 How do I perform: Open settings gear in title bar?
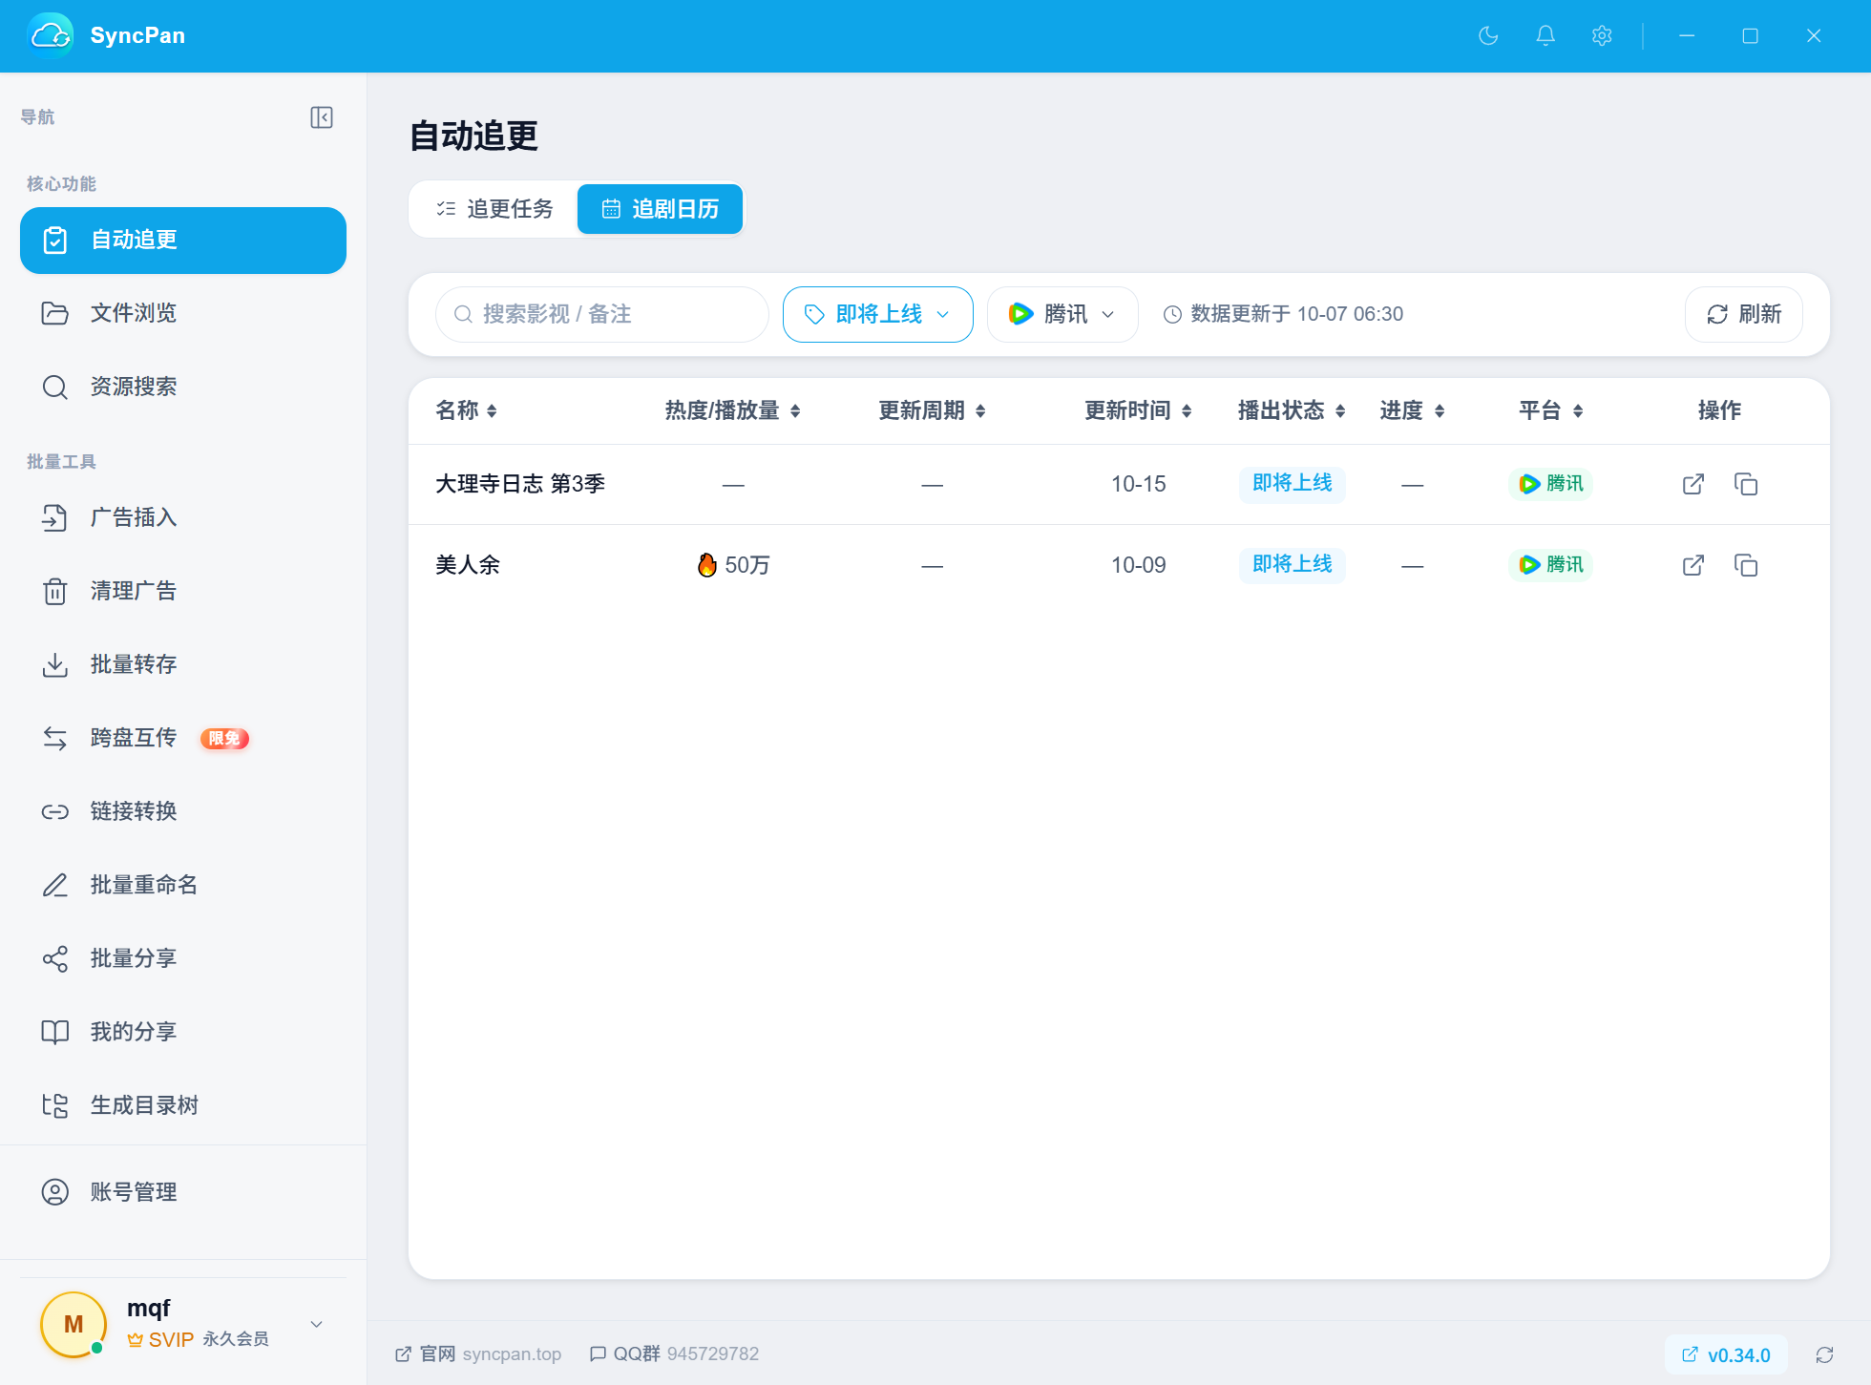[1602, 36]
